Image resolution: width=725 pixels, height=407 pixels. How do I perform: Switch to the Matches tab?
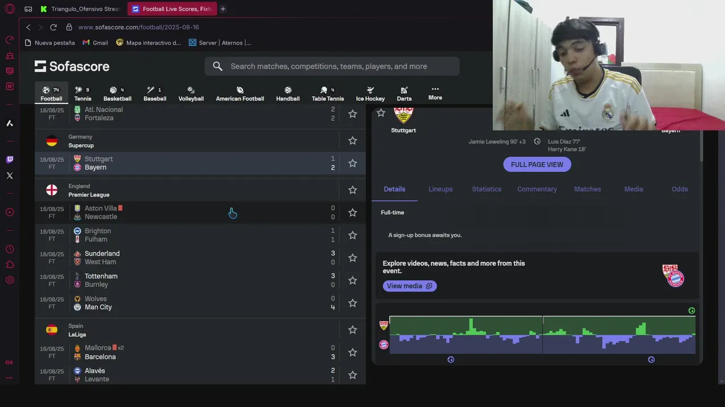587,189
